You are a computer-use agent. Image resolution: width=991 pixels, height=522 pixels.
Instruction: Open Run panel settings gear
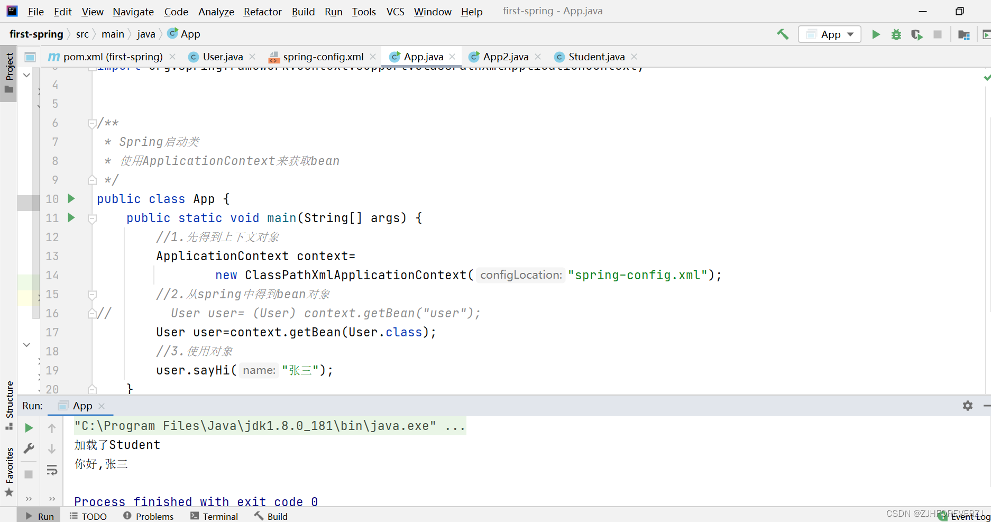pyautogui.click(x=968, y=406)
